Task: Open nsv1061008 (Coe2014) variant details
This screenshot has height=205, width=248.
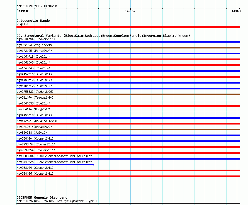Action: [x=33, y=62]
